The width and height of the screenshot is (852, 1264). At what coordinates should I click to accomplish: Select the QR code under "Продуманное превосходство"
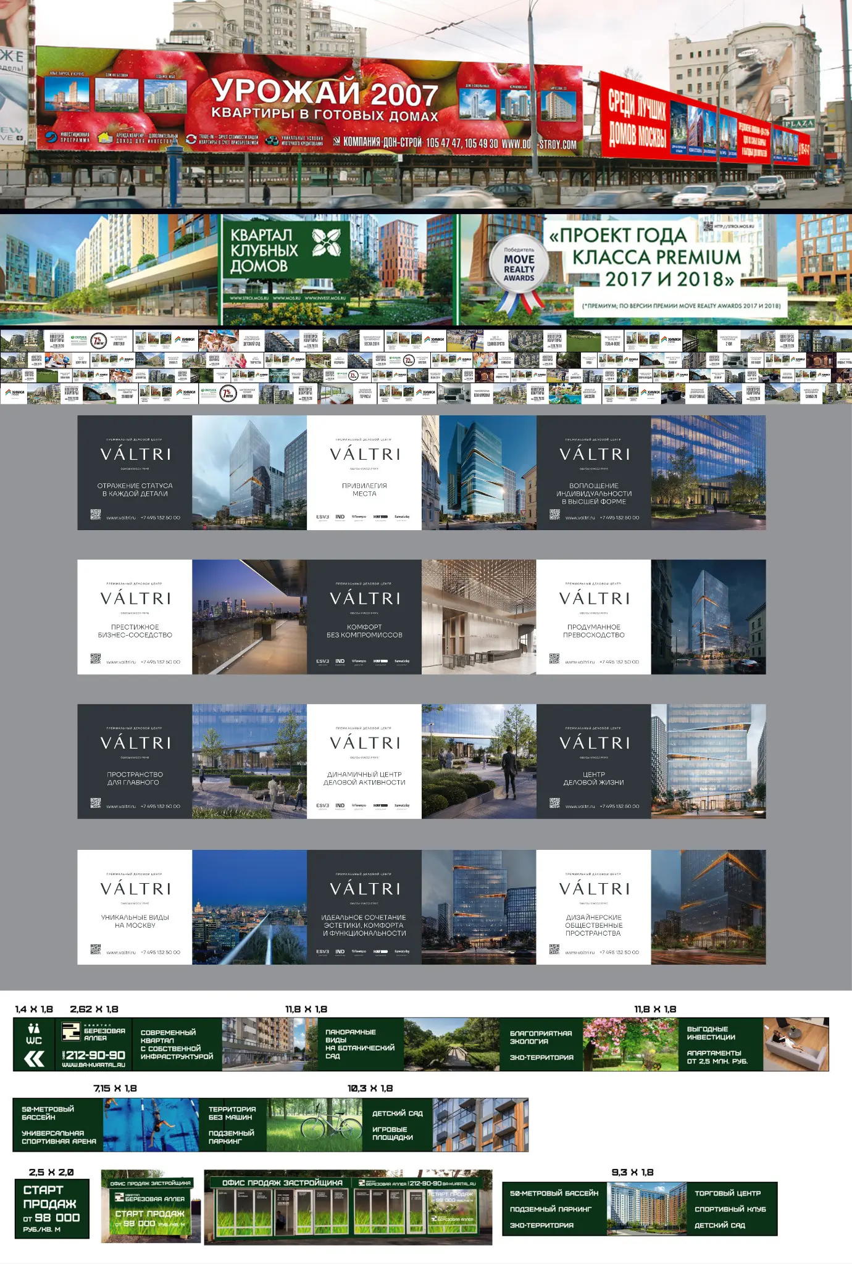point(554,659)
